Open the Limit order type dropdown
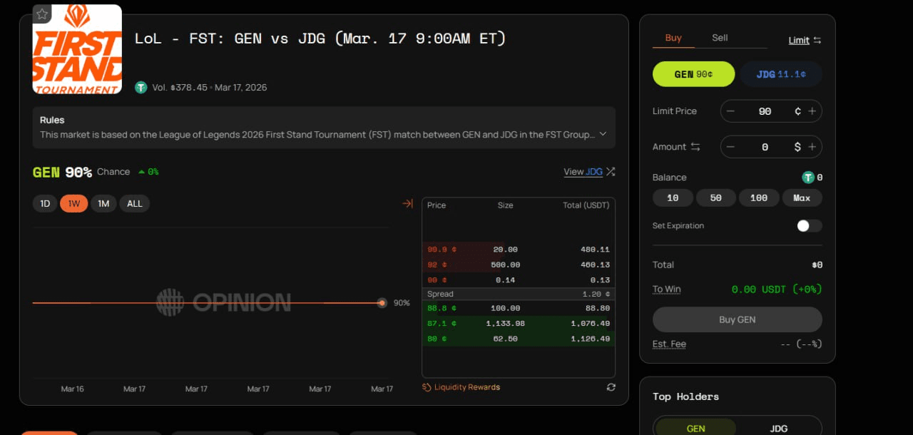This screenshot has height=435, width=913. 799,41
